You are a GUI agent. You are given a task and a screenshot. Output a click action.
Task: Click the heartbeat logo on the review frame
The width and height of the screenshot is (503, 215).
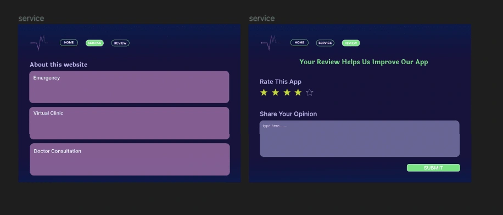(270, 43)
